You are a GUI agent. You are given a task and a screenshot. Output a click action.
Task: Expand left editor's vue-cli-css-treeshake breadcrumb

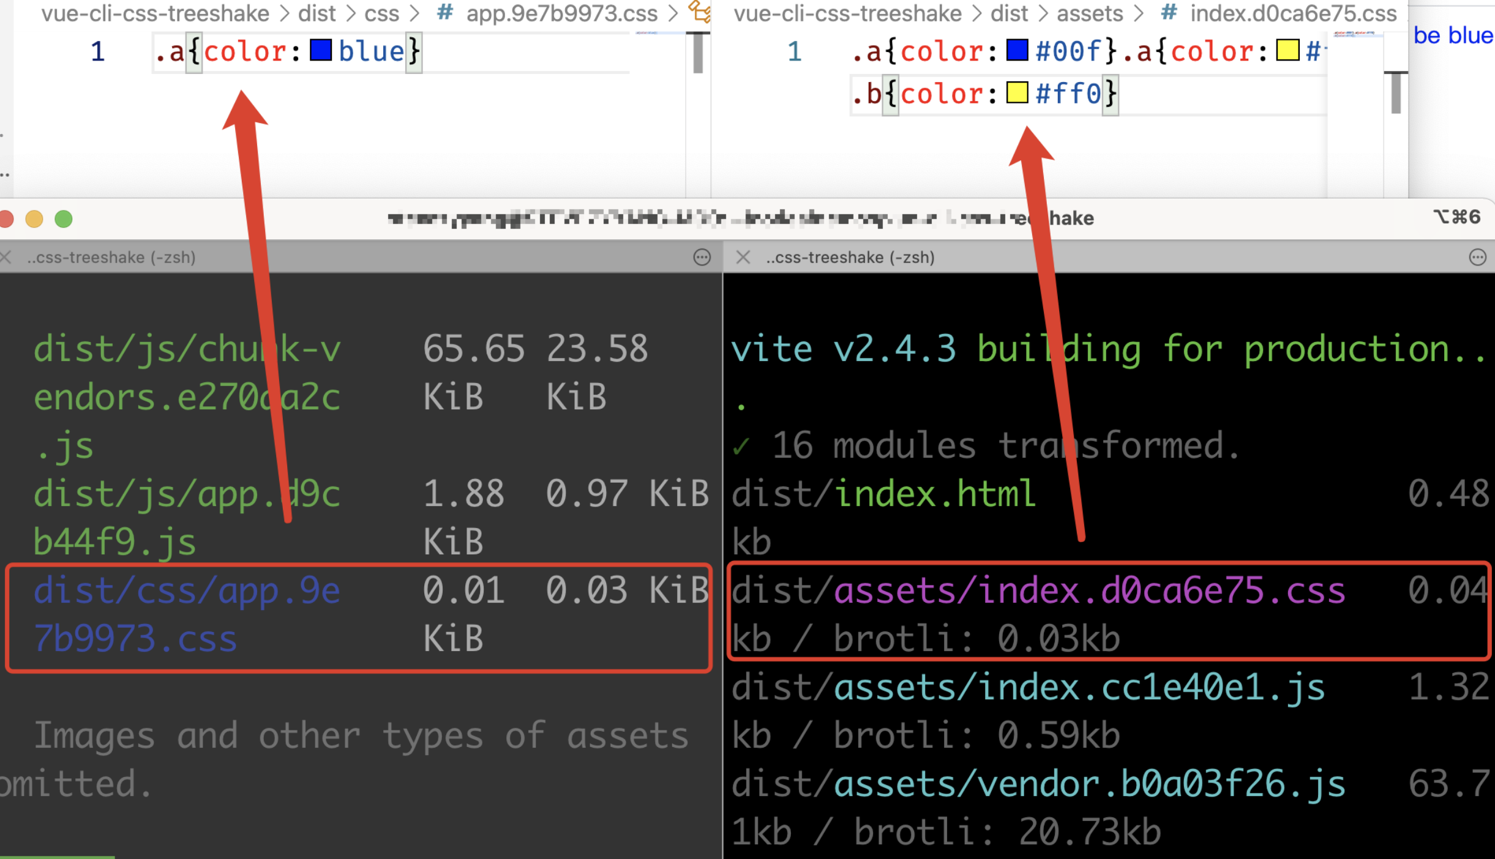coord(155,13)
